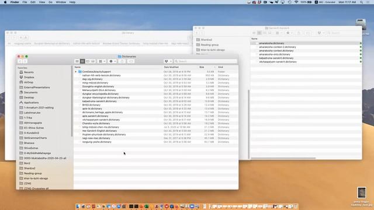Click Search field in Dictionaries window
Viewport: 374px width, 210px height.
pyautogui.click(x=205, y=61)
